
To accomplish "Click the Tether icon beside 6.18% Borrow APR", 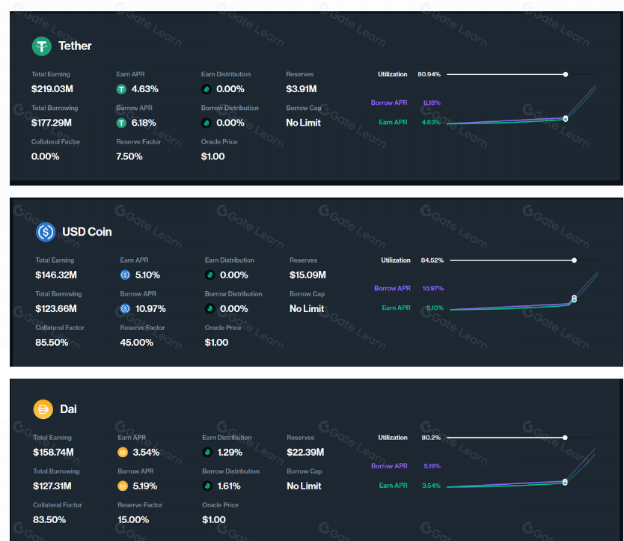I will coord(121,123).
